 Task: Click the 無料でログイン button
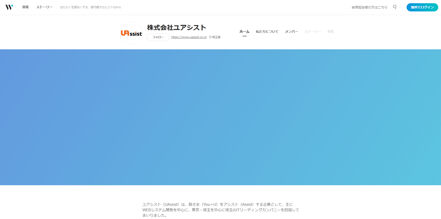[422, 7]
